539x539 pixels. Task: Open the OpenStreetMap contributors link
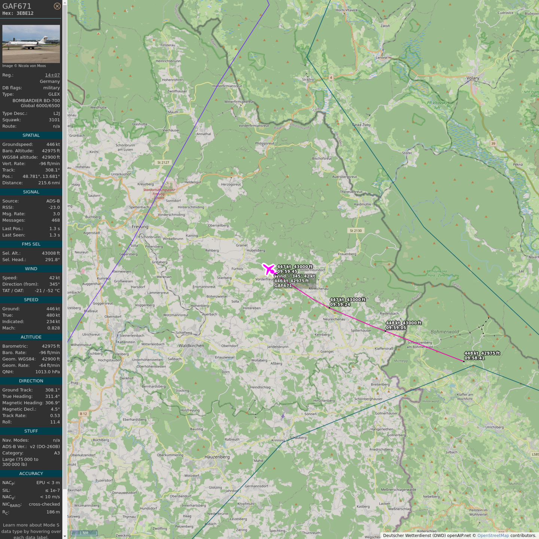(x=493, y=536)
